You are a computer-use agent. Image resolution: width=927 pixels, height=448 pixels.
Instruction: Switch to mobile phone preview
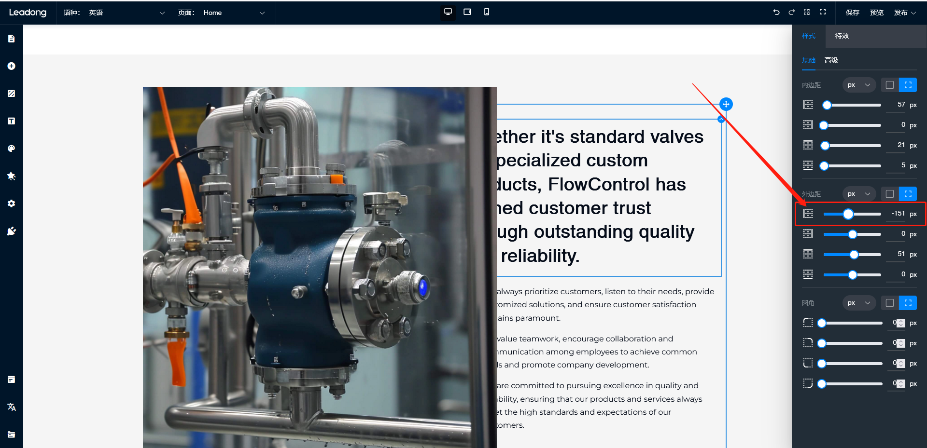[x=486, y=12]
